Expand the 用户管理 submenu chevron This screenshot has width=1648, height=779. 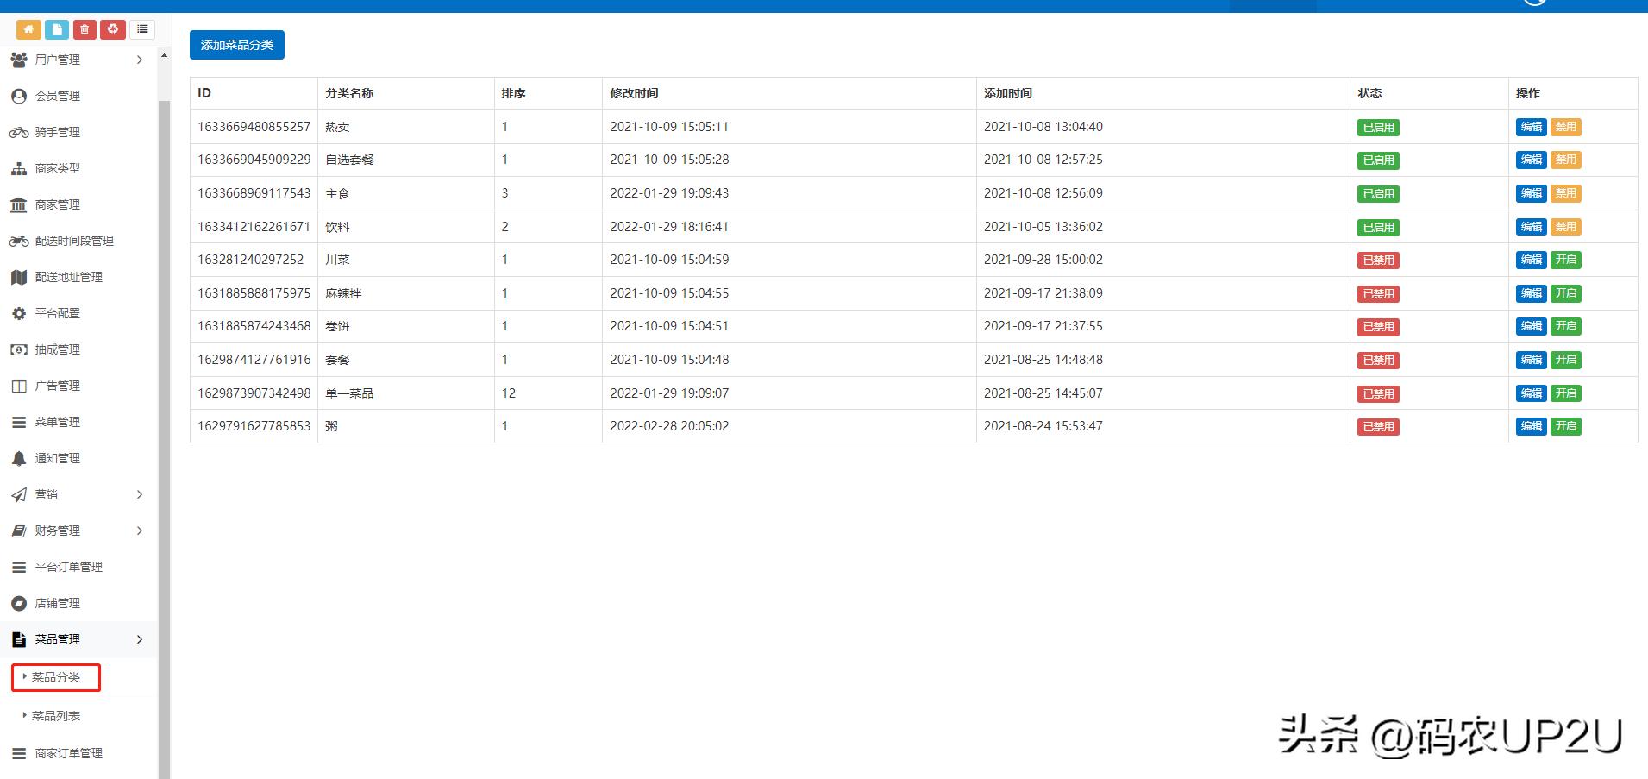pyautogui.click(x=140, y=60)
